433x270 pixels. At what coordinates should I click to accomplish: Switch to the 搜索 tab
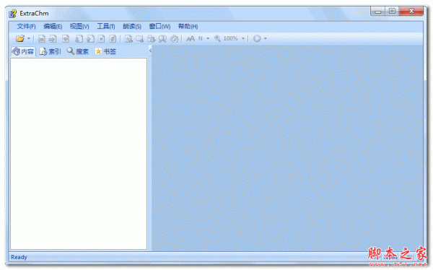78,51
